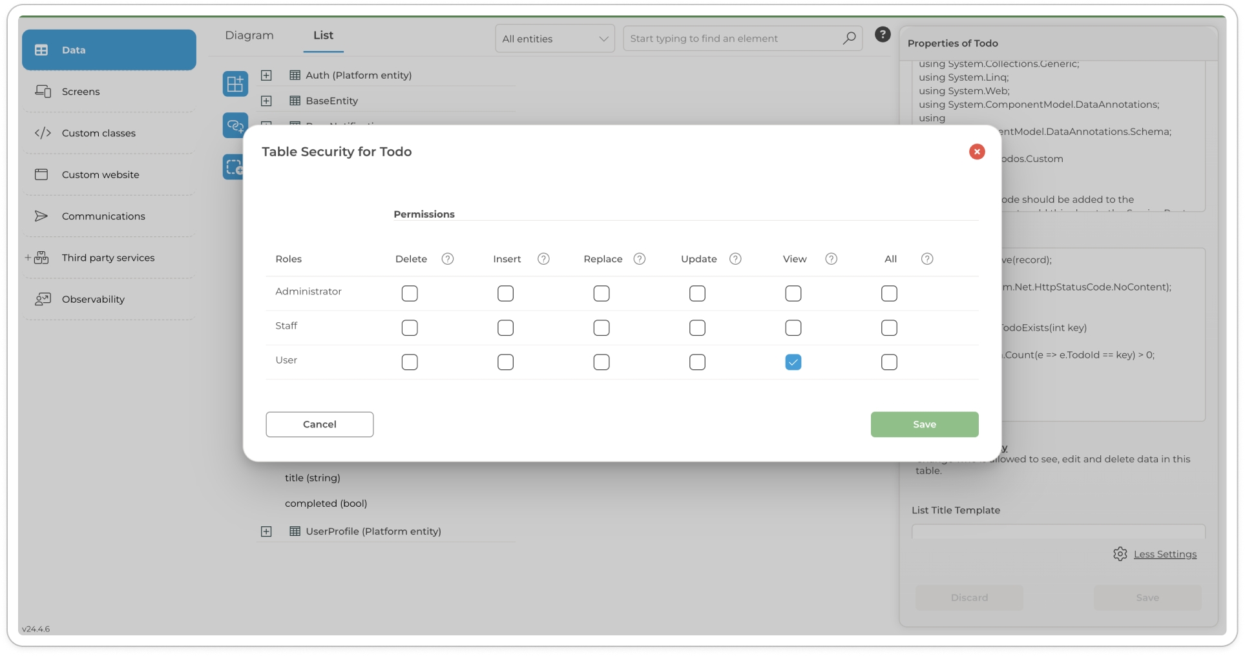The height and width of the screenshot is (656, 1245).
Task: Open Screens in the sidebar
Action: (81, 92)
